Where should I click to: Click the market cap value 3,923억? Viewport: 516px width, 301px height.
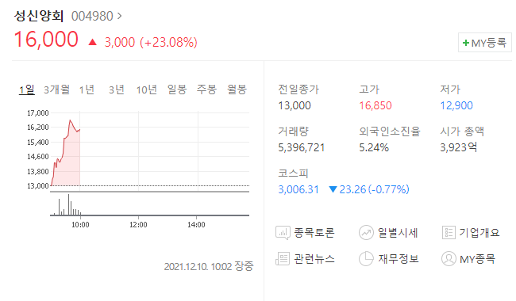(458, 147)
